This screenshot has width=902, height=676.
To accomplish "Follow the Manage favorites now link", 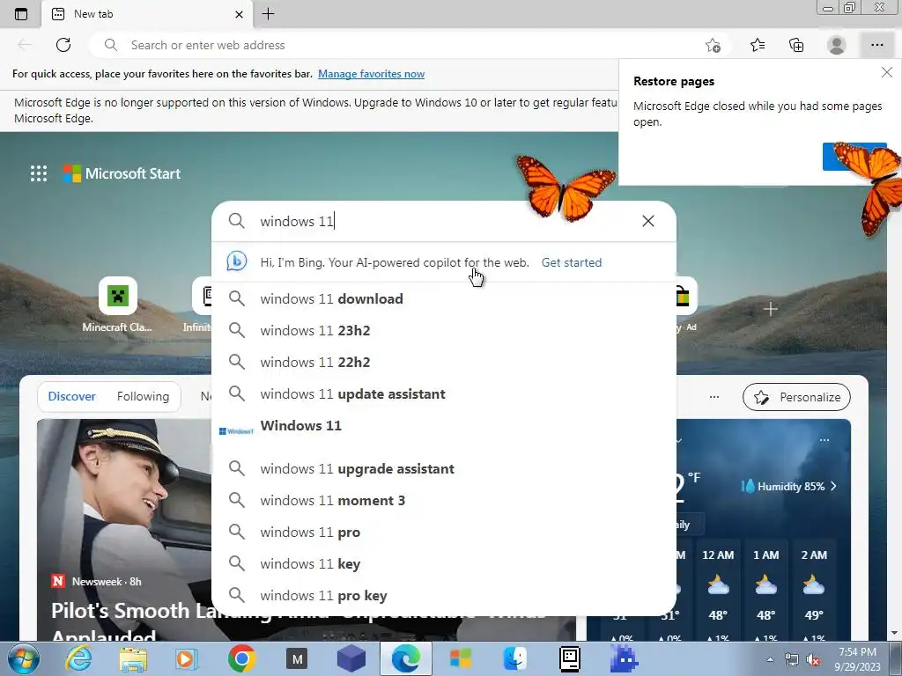I will pos(371,74).
